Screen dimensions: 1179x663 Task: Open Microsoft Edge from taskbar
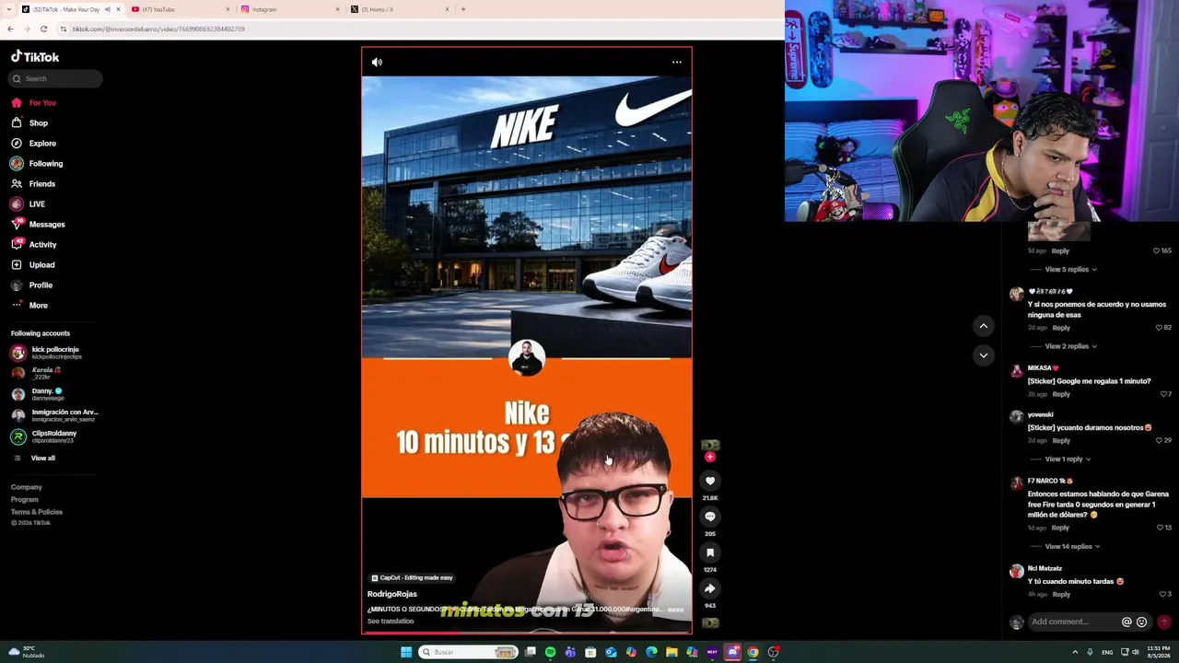tap(651, 652)
